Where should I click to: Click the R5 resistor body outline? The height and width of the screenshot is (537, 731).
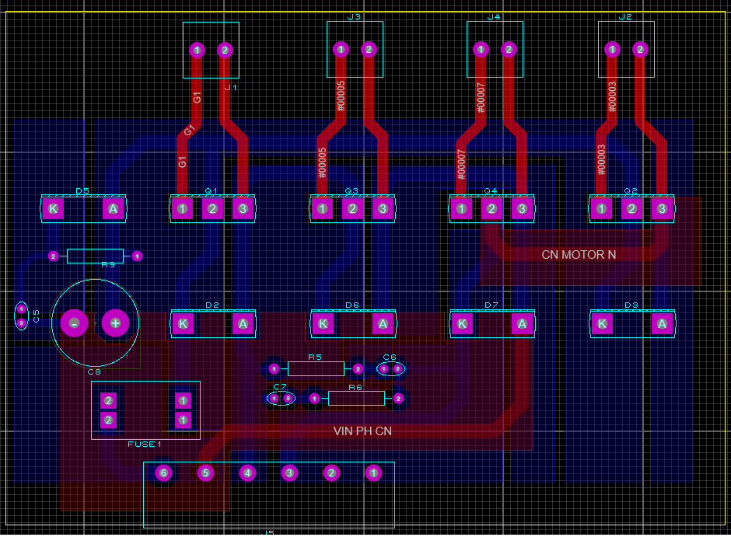click(316, 369)
